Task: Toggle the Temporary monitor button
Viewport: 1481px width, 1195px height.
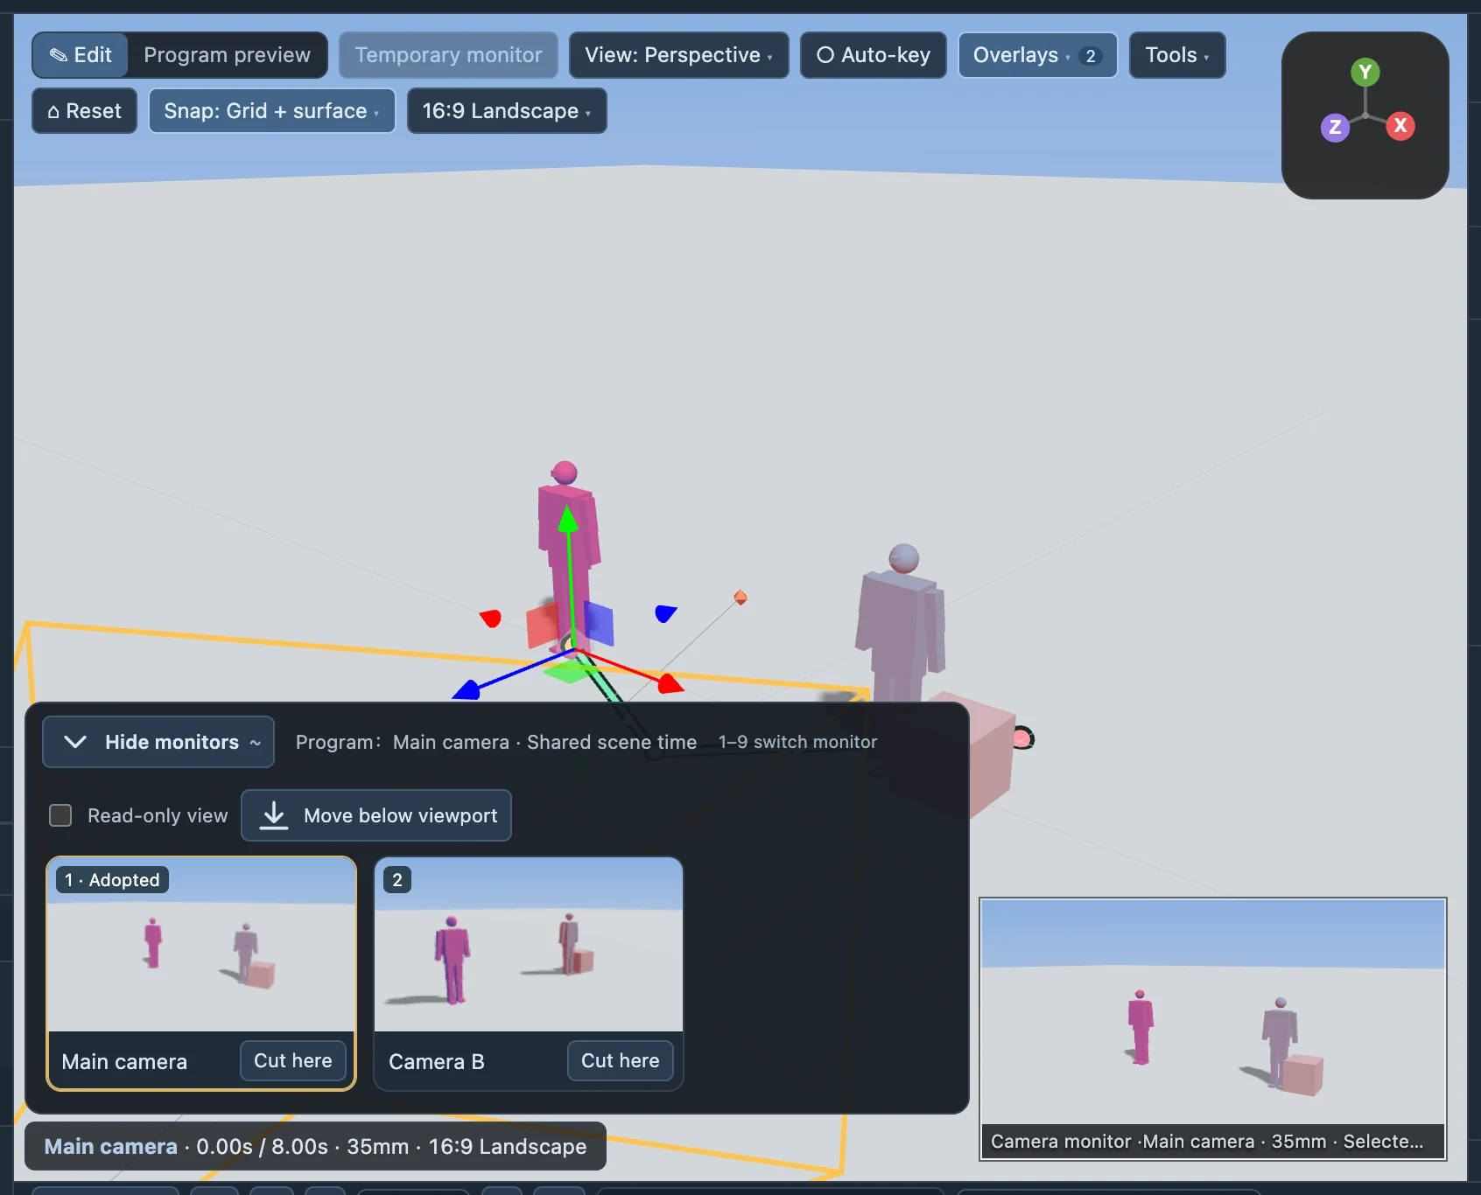Action: click(x=448, y=55)
